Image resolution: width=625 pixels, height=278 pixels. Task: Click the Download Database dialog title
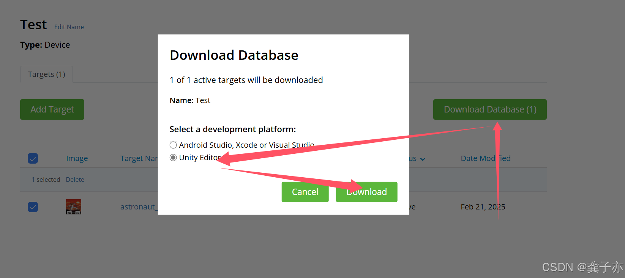tap(234, 55)
